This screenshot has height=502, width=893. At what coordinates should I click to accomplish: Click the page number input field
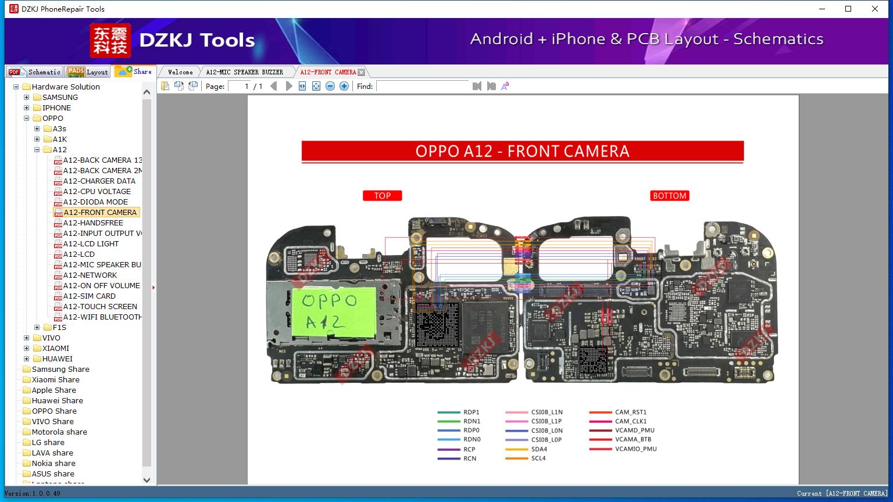(240, 86)
